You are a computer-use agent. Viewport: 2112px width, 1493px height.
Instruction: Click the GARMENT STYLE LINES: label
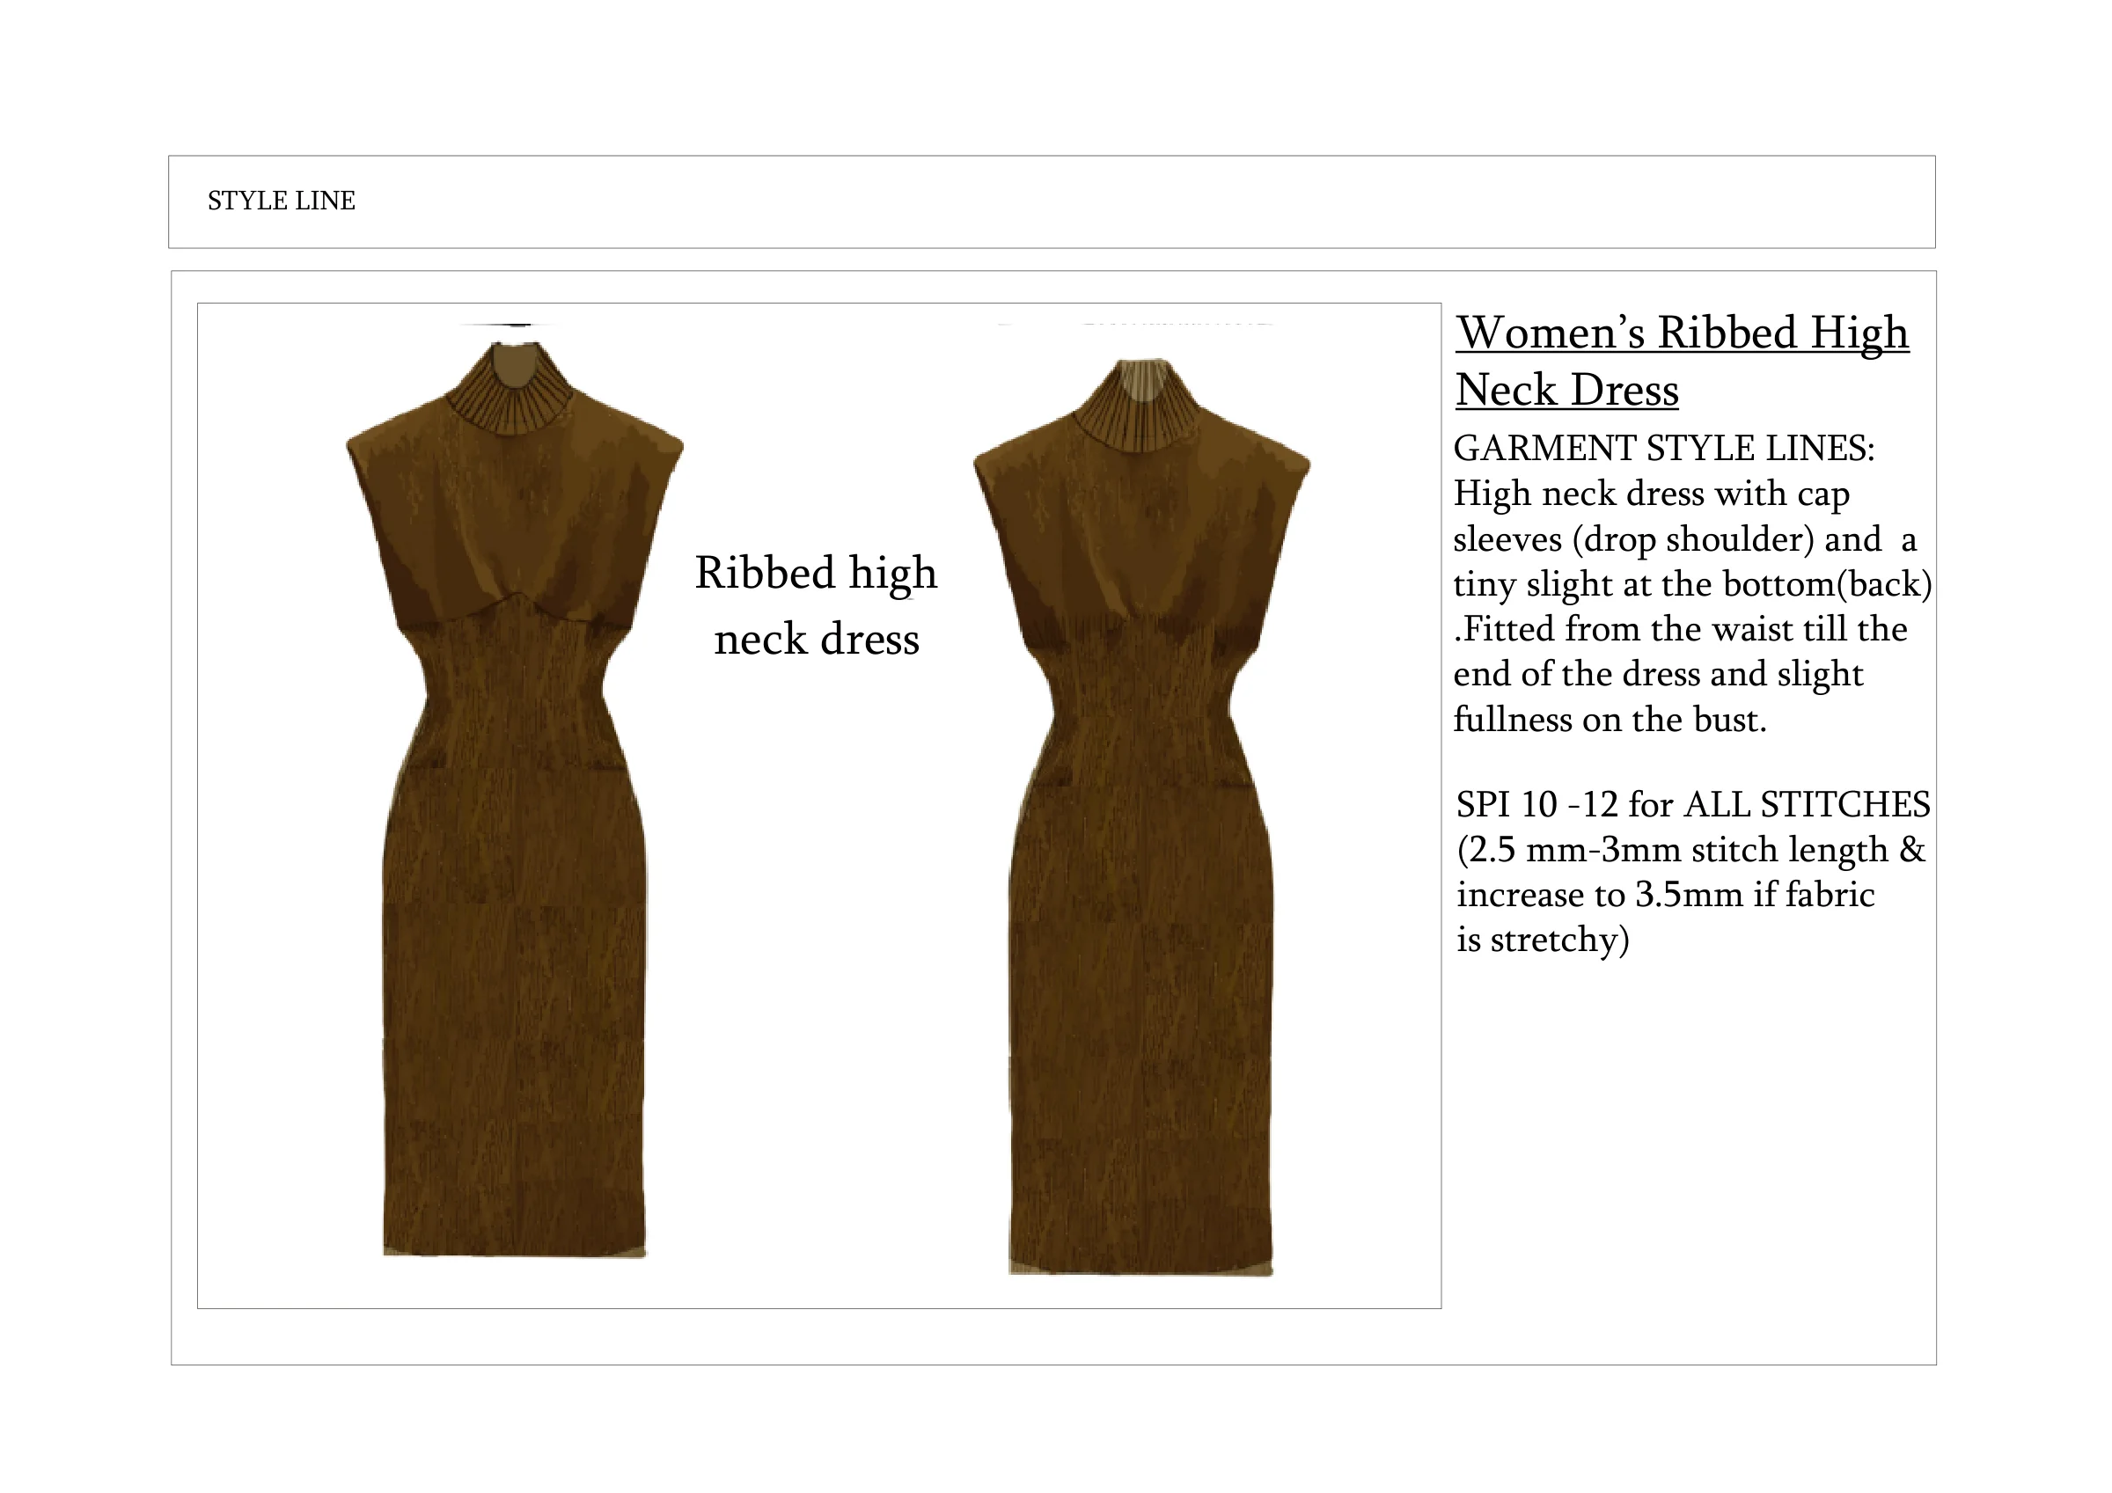click(x=1664, y=448)
